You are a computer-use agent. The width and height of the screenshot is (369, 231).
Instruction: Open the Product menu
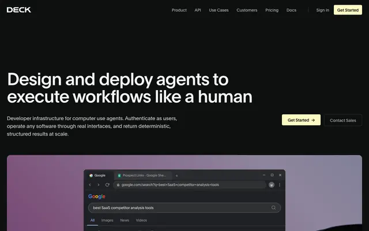tap(179, 10)
